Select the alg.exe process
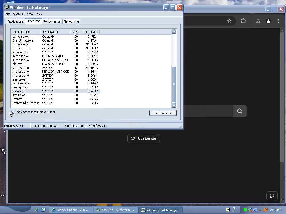Image resolution: width=286 pixels, height=214 pixels. [x=55, y=64]
